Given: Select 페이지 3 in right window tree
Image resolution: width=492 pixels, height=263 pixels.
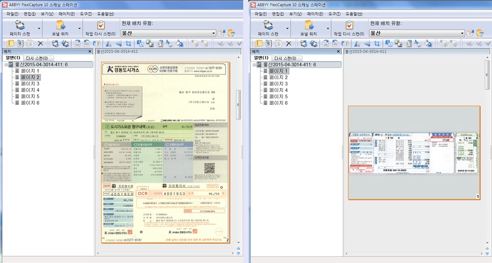Looking at the screenshot, I should tap(279, 84).
